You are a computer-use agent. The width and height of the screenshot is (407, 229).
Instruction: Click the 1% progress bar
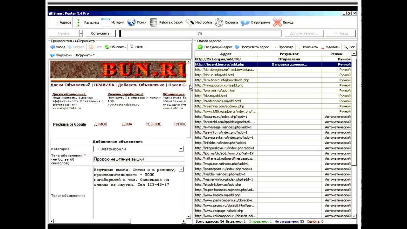[200, 33]
